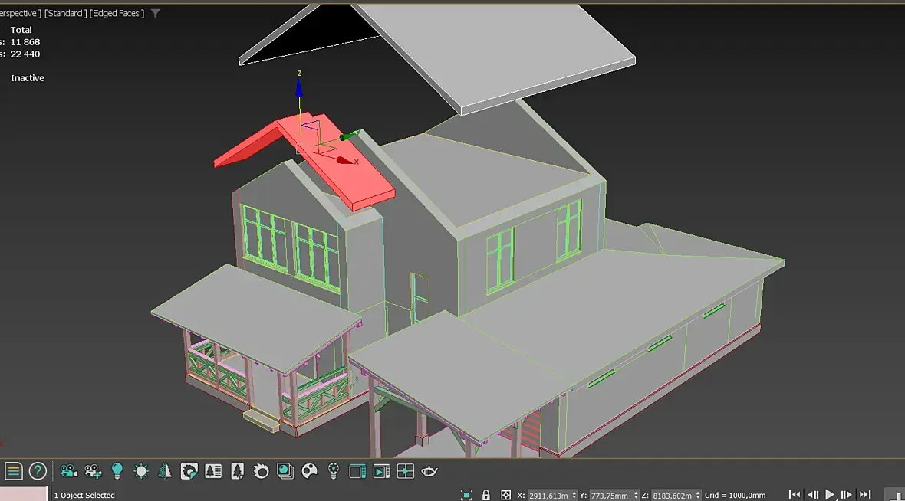Open the Standard viewport label menu
The image size is (905, 501).
(65, 13)
